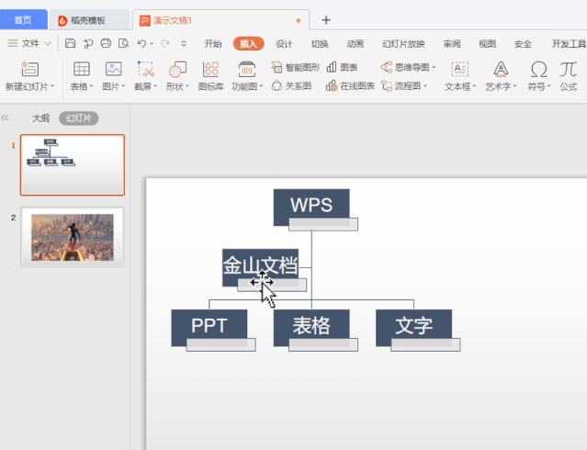Open the 幻灯片放映 ribbon tab
This screenshot has height=450, width=587.
pyautogui.click(x=403, y=44)
